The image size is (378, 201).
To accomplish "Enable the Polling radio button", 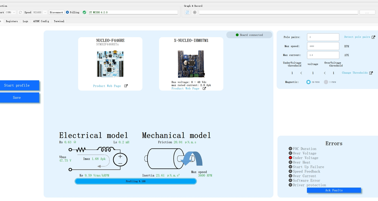I will tap(67, 12).
